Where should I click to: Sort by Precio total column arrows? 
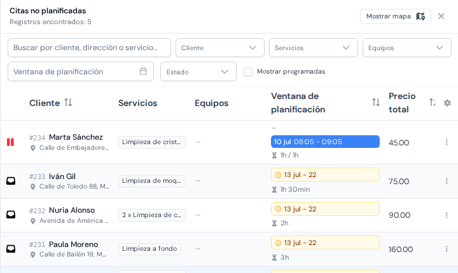pyautogui.click(x=433, y=102)
